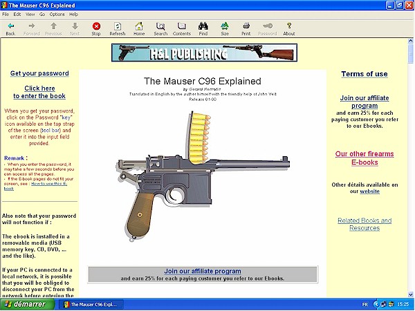The width and height of the screenshot is (415, 311).
Task: Click sidebar Join our affiliate program link
Action: pyautogui.click(x=365, y=102)
